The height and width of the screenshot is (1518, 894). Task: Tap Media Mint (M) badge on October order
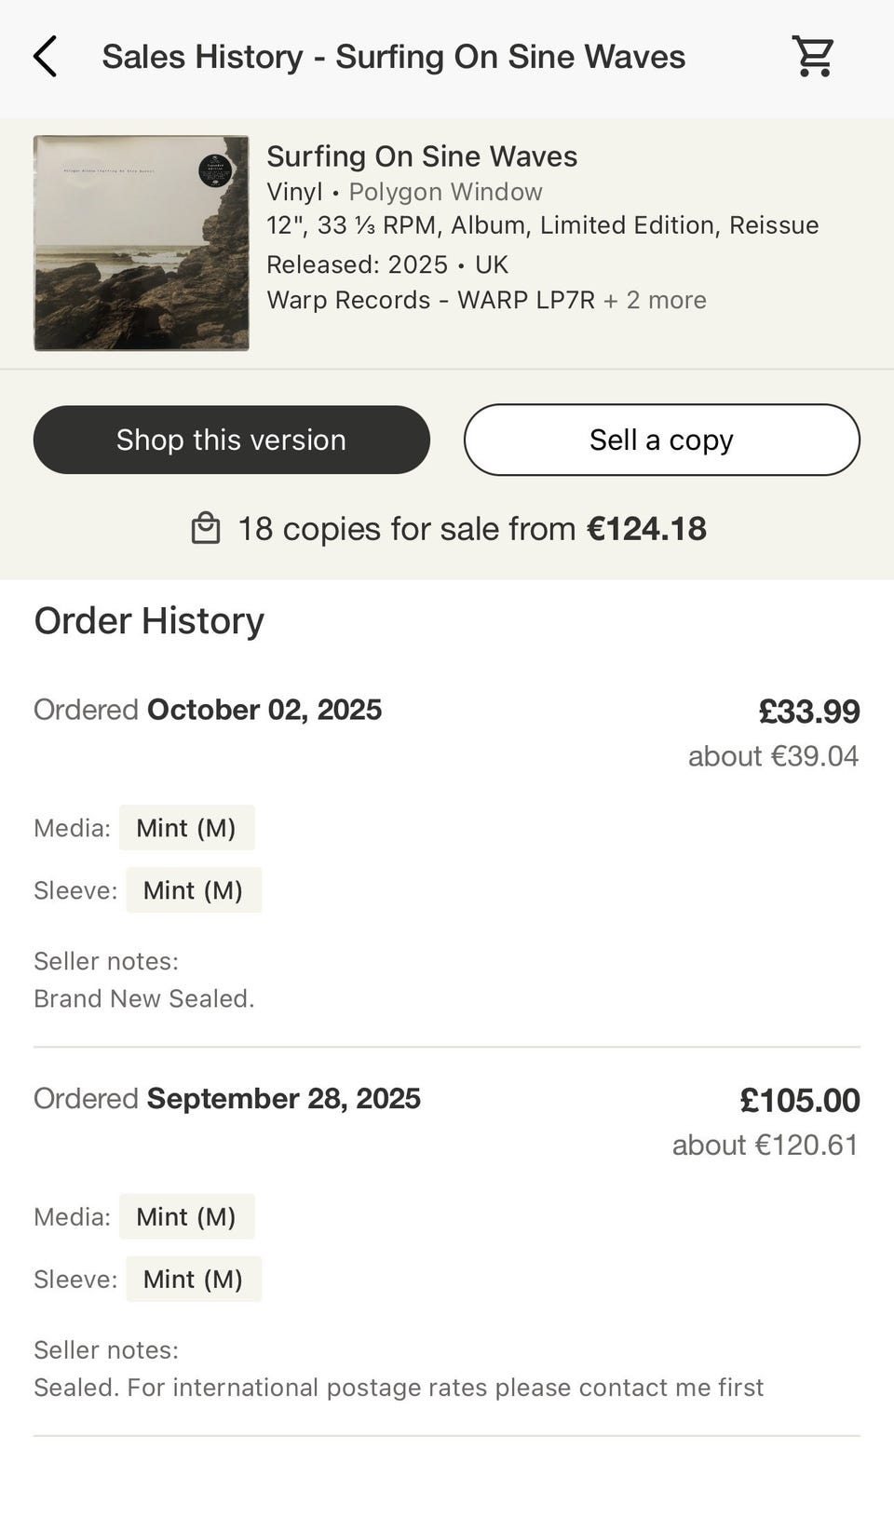[186, 828]
